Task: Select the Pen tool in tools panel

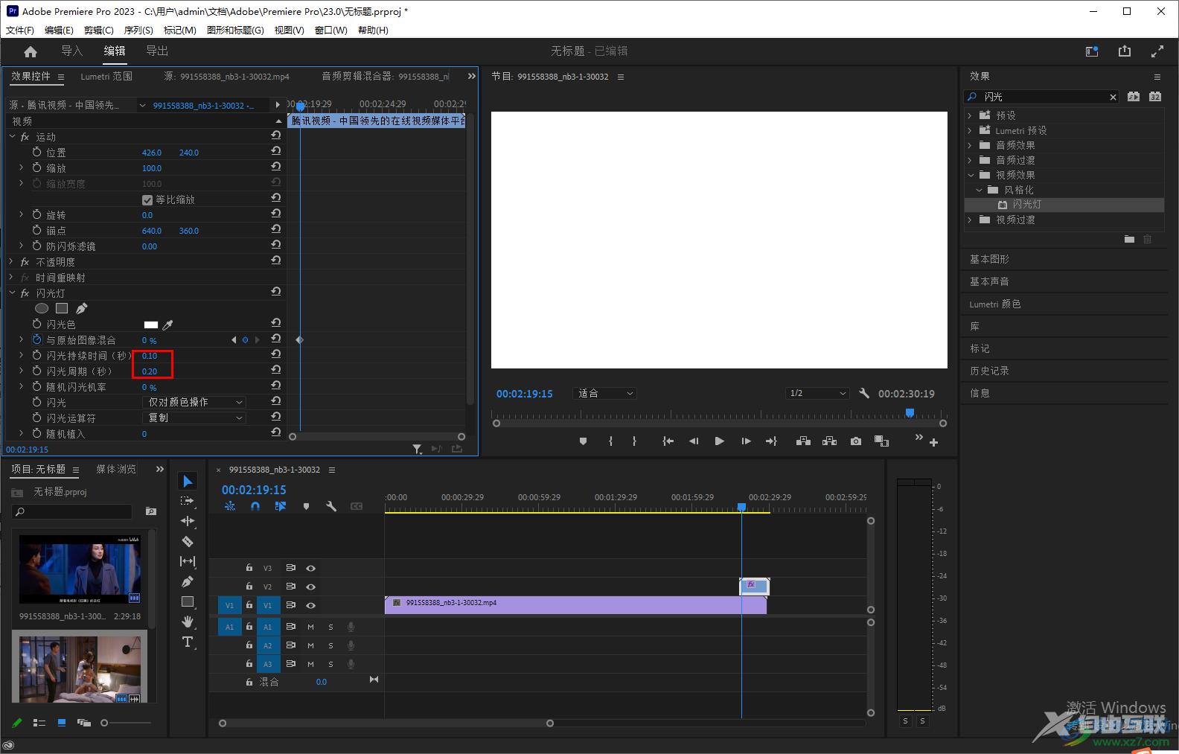Action: (x=188, y=581)
